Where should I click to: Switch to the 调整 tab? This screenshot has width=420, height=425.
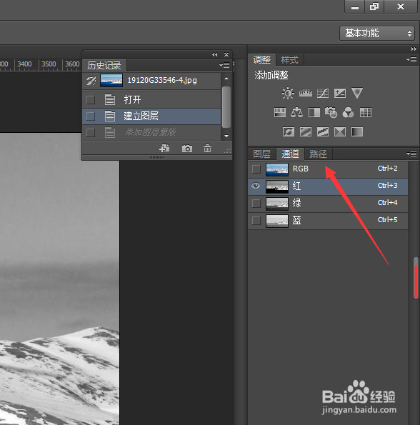[x=261, y=59]
